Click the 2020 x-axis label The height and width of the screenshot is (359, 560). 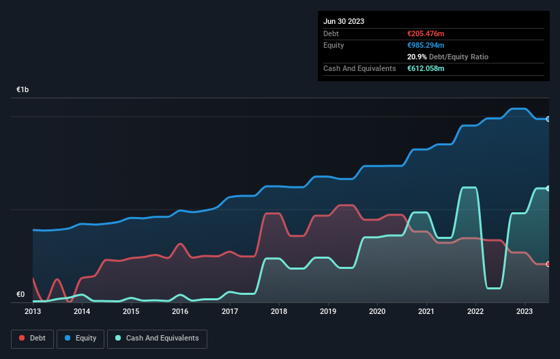377,311
